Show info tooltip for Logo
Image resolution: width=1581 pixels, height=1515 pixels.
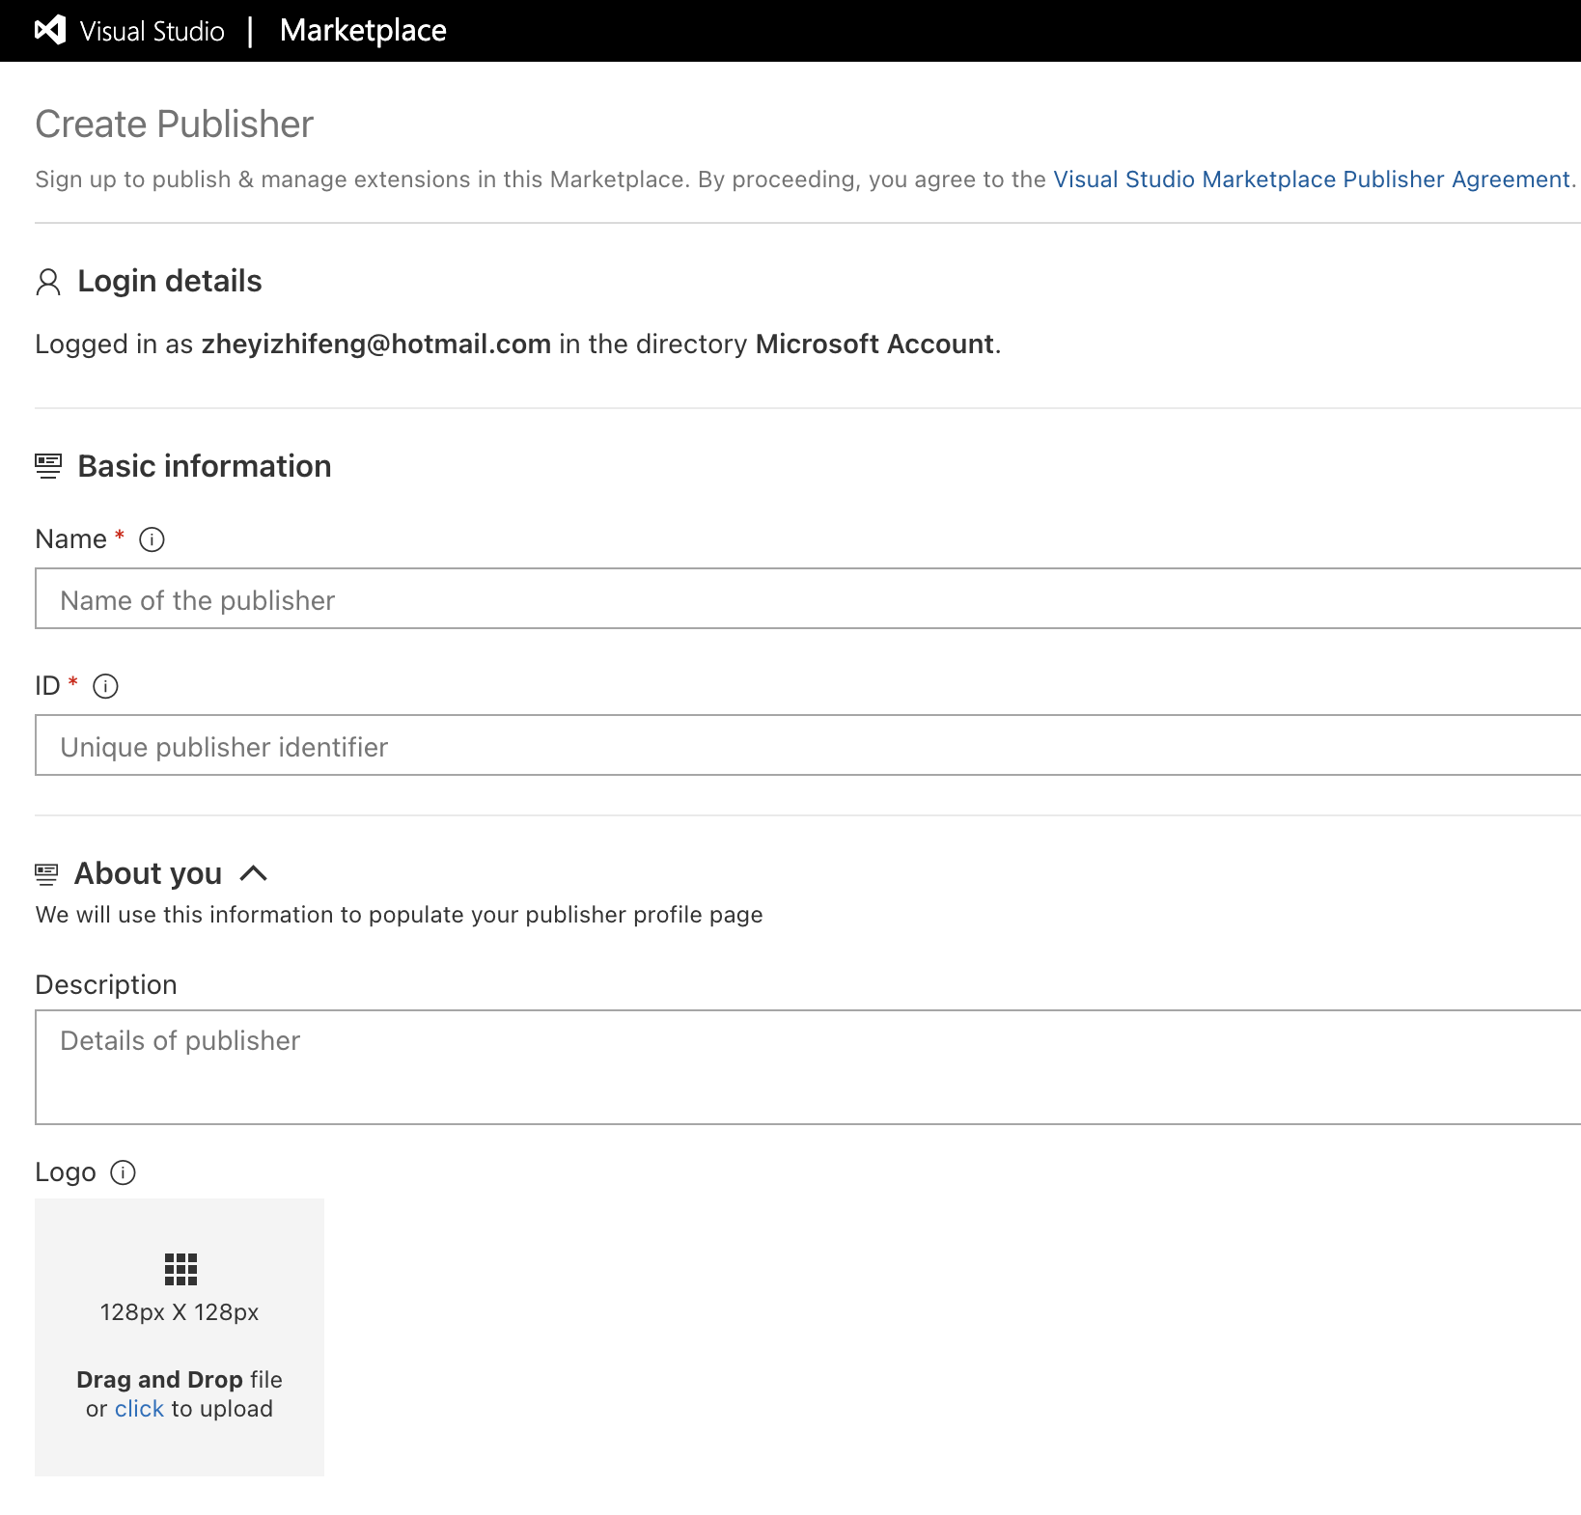(x=123, y=1172)
